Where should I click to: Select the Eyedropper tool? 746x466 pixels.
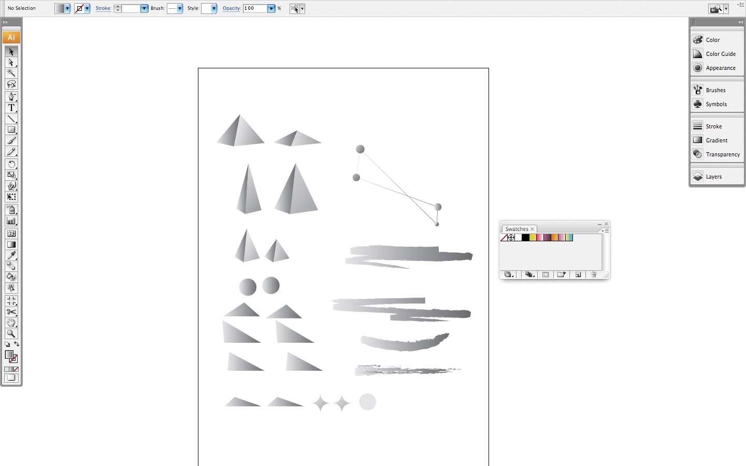point(11,255)
